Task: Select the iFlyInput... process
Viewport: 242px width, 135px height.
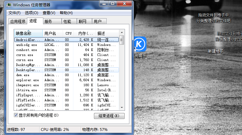Action: click(66, 95)
